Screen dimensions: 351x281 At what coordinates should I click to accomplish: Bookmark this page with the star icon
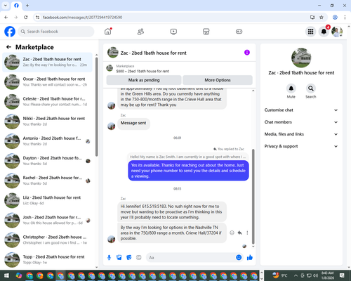pyautogui.click(x=322, y=17)
